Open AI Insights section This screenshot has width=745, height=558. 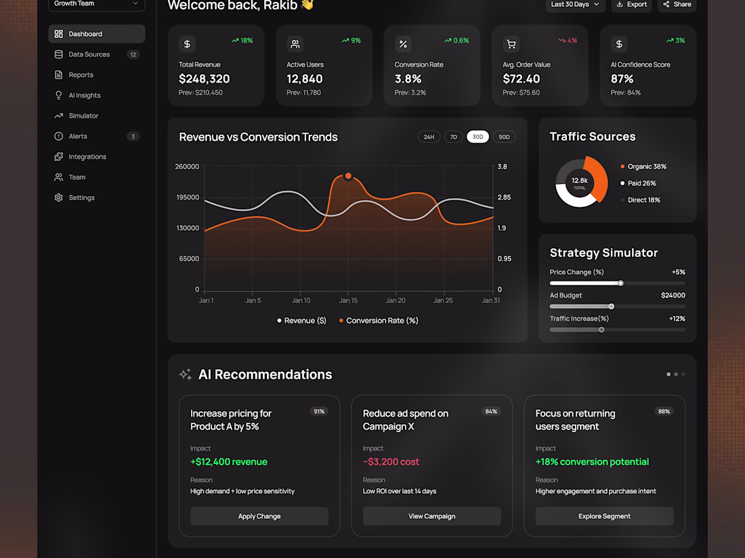click(96, 95)
